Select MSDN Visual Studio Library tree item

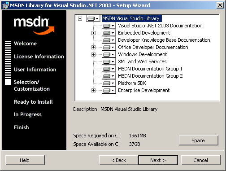click(131, 18)
